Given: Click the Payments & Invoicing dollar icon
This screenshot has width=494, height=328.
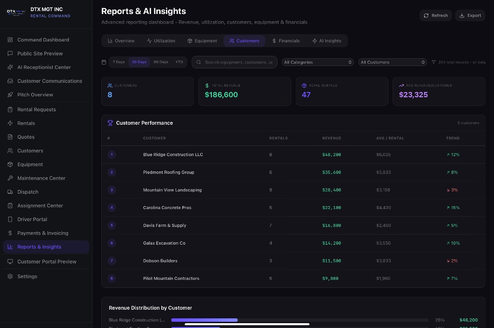Looking at the screenshot, I should (x=10, y=233).
